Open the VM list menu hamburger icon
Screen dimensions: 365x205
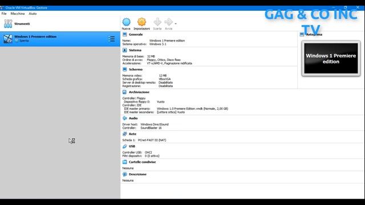(x=112, y=39)
